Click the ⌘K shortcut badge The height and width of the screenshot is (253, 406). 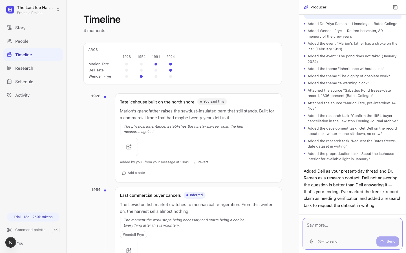[56, 230]
